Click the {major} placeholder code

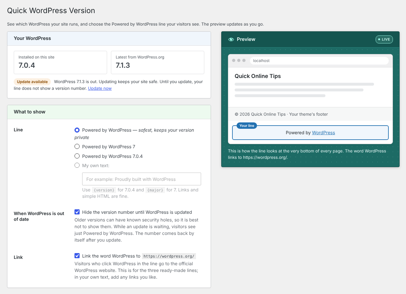155,190
